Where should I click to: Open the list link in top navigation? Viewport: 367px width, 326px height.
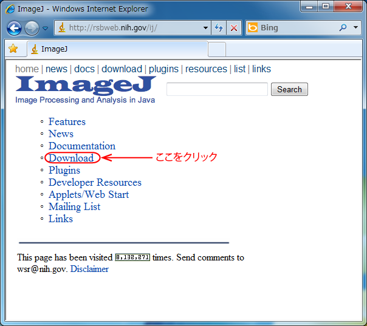239,69
